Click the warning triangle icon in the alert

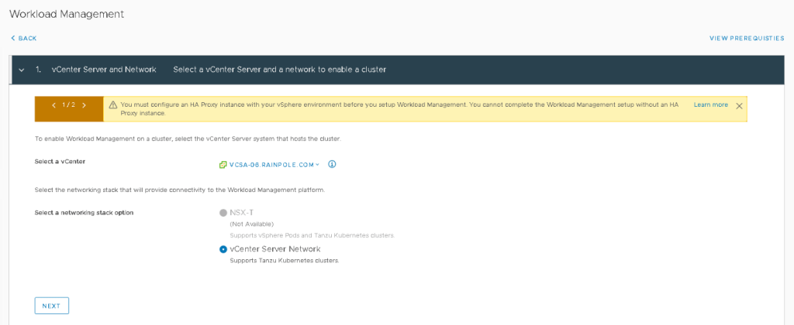112,105
